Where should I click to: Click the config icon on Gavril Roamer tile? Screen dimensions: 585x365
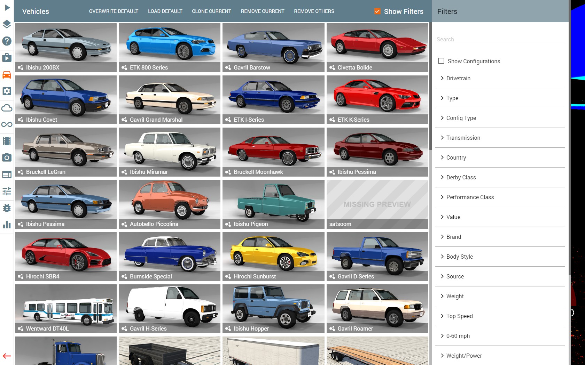coord(332,328)
